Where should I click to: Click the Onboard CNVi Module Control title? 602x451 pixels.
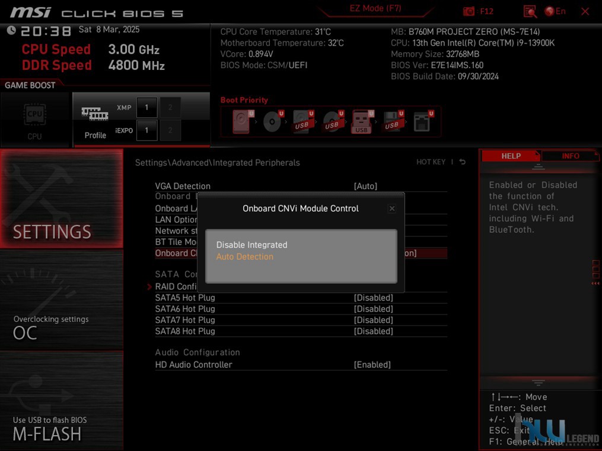tap(301, 208)
